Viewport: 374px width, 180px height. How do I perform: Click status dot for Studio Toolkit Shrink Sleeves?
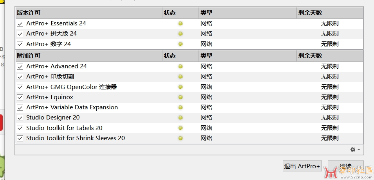181,138
